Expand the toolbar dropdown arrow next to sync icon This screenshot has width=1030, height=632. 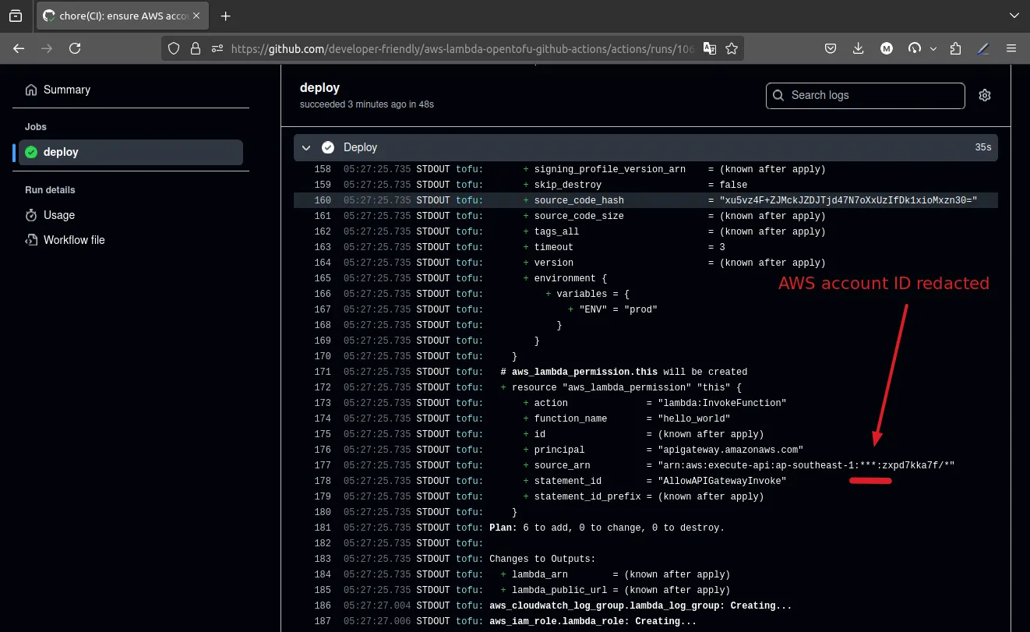[x=933, y=48]
